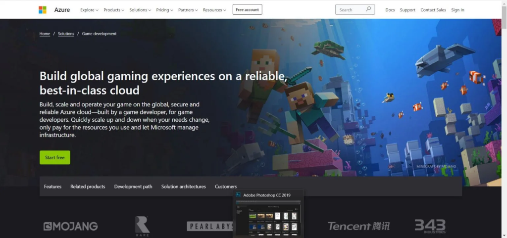This screenshot has width=507, height=238.
Task: Open the Adobe Photoshop CC 2019 window thumbnail
Action: (x=268, y=218)
